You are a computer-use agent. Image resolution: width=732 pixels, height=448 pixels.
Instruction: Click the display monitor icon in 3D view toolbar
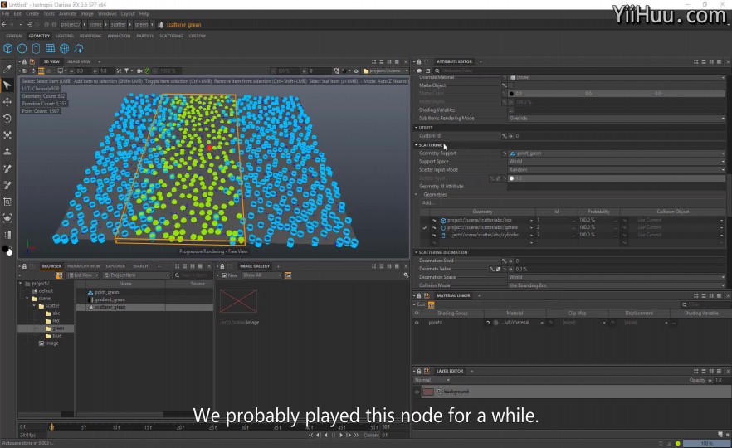click(61, 71)
